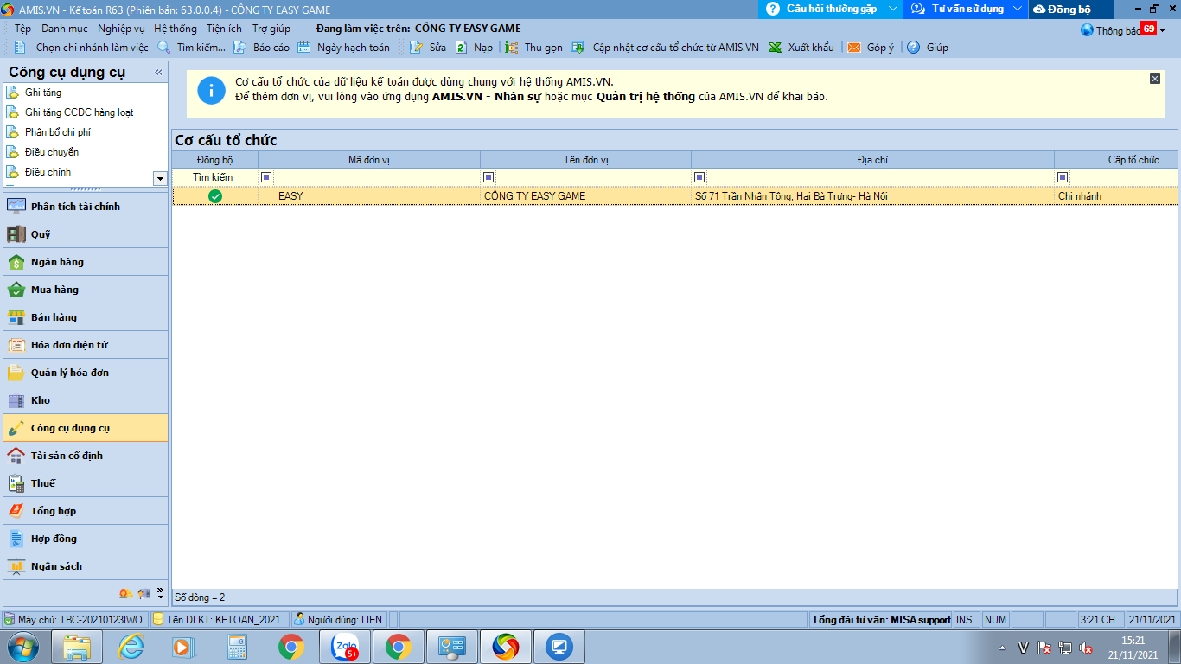Open Phân tích tài chính module

[x=86, y=207]
